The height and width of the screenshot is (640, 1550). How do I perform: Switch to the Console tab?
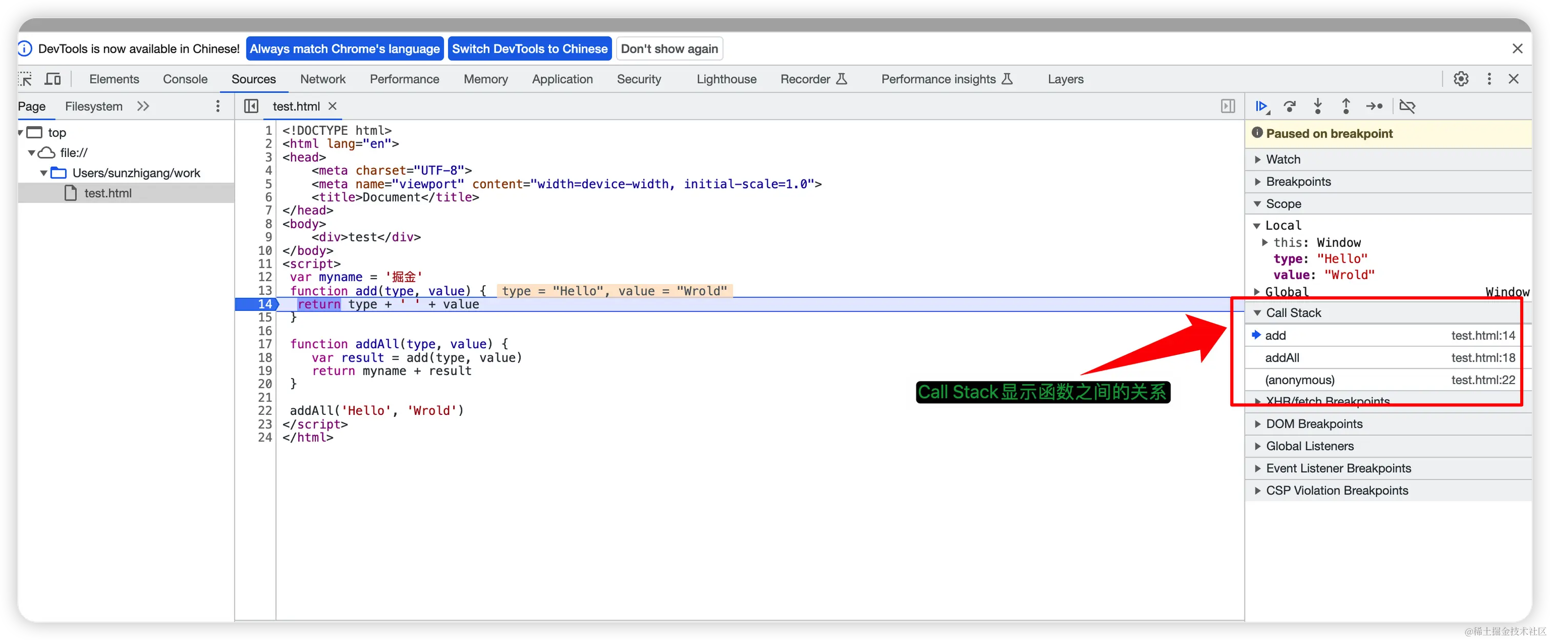[x=185, y=79]
